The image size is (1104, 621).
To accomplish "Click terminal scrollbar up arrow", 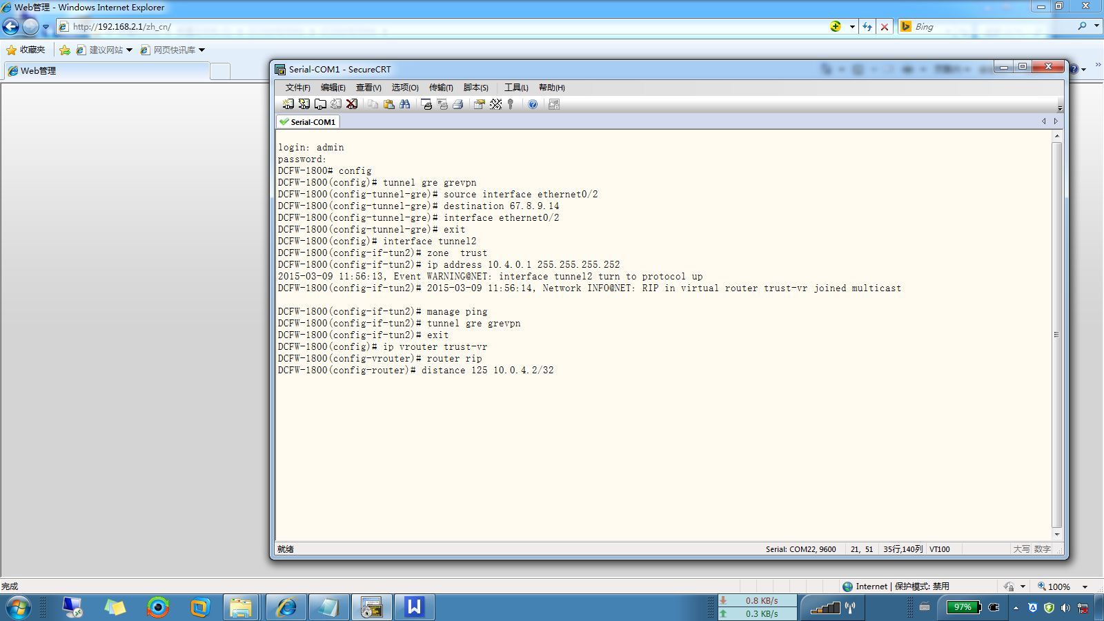I will (x=1057, y=136).
